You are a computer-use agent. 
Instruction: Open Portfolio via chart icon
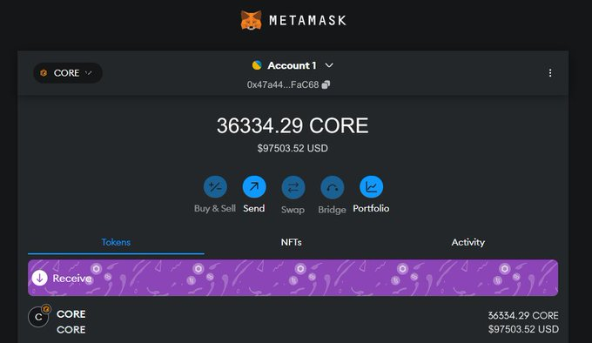click(x=371, y=187)
